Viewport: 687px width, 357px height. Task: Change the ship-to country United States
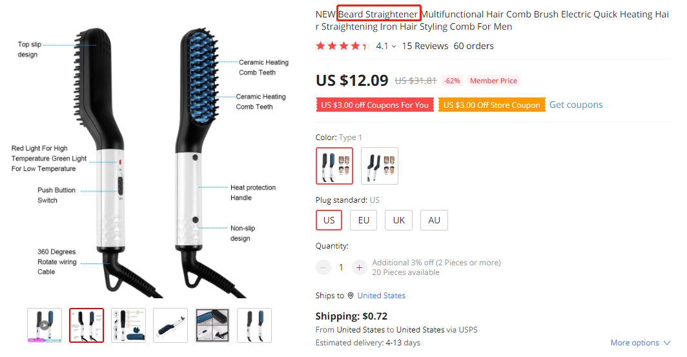[x=381, y=296]
